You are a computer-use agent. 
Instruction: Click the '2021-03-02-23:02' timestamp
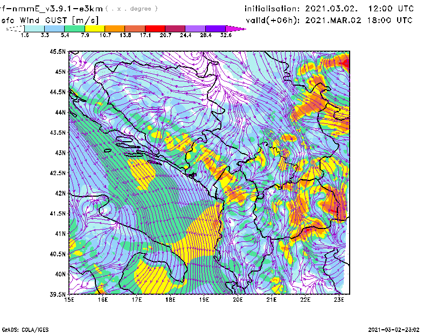[394, 330]
